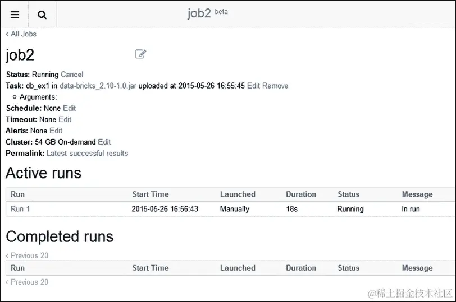Click the search magnifier icon
The width and height of the screenshot is (456, 302).
pos(42,15)
